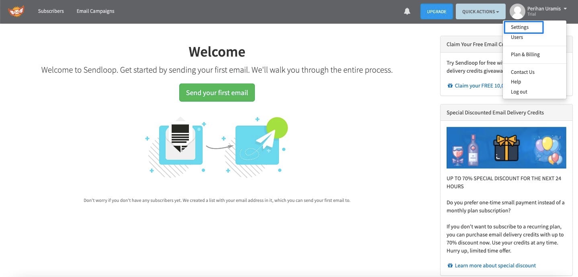Viewport: 578px width, 277px height.
Task: Click the UP TO 70% SPECIAL DISCOUNT text
Action: 504,182
